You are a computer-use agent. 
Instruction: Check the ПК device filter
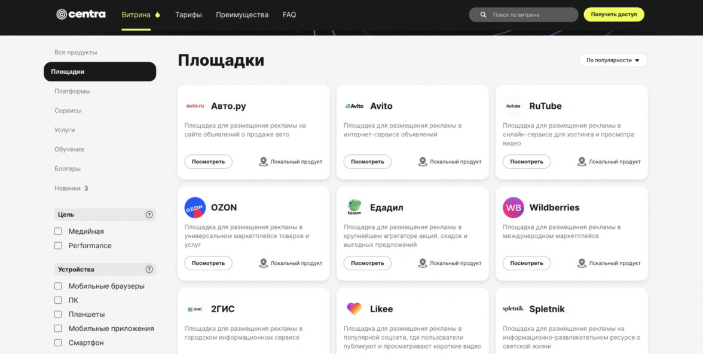58,300
